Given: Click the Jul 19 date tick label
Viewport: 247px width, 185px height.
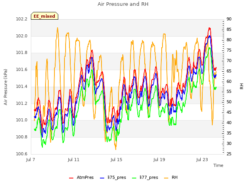Looking at the screenshot, I should pyautogui.click(x=159, y=160).
